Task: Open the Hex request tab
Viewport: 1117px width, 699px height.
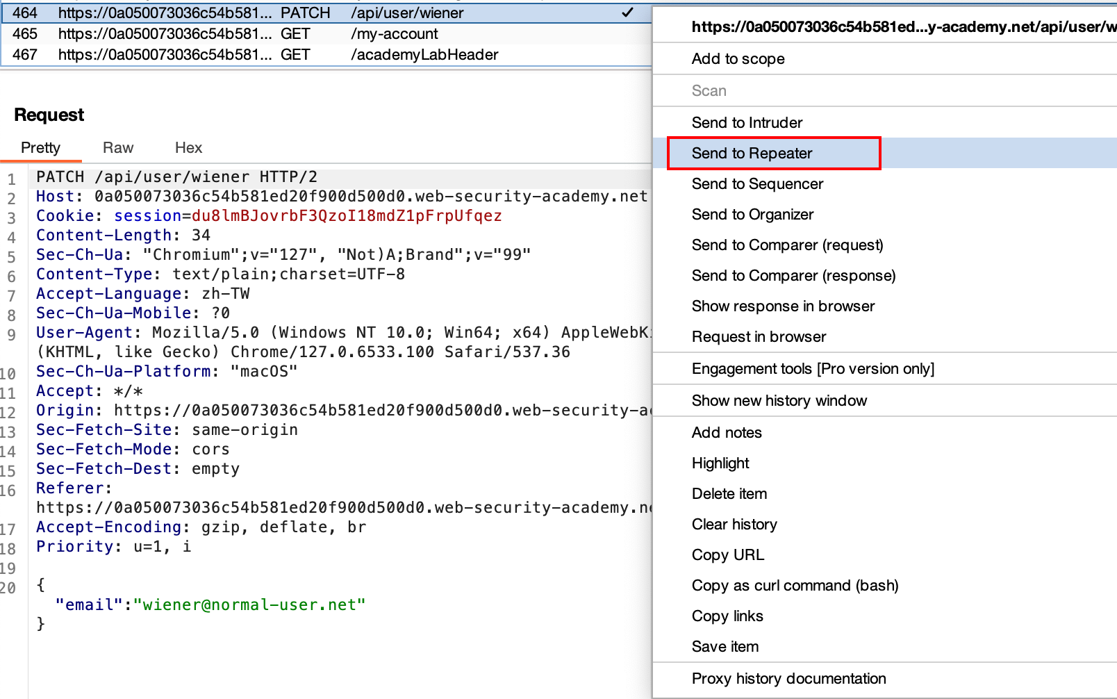Action: point(188,147)
